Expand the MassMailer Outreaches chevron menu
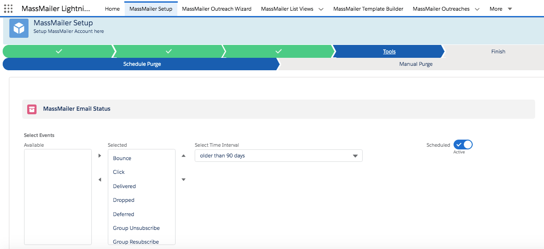The width and height of the screenshot is (544, 249). point(477,9)
